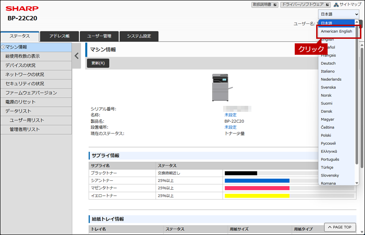Screen dimensions: 365x235
Task: Switch to the システム設定 tab
Action: point(139,37)
